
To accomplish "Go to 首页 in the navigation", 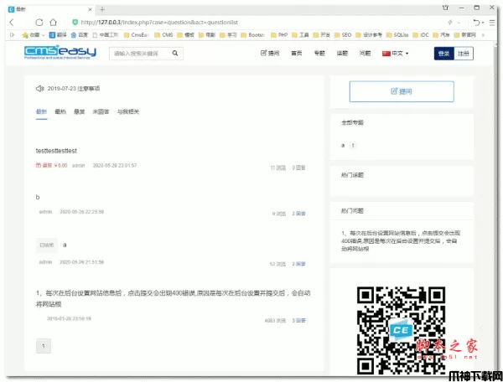I will [297, 54].
